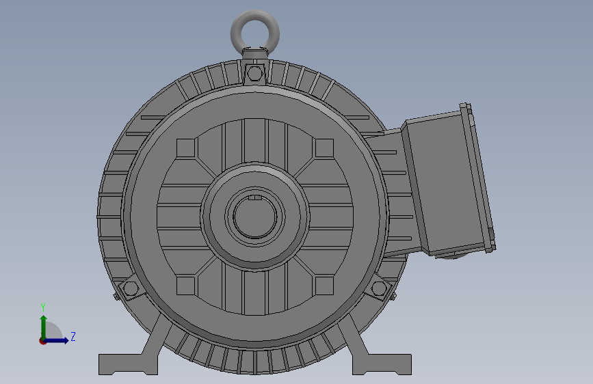Click the "Y" axis label
Image resolution: width=593 pixels, height=384 pixels.
43,307
